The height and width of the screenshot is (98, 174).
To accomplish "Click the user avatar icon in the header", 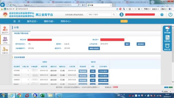I will (x=122, y=14).
